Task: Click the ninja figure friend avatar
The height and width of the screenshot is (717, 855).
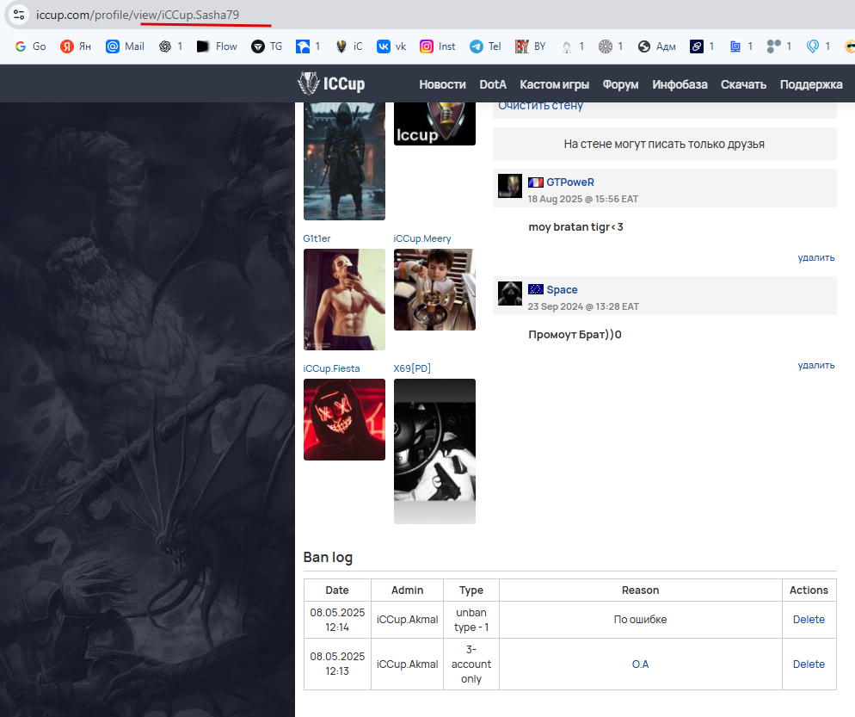Action: click(x=344, y=162)
